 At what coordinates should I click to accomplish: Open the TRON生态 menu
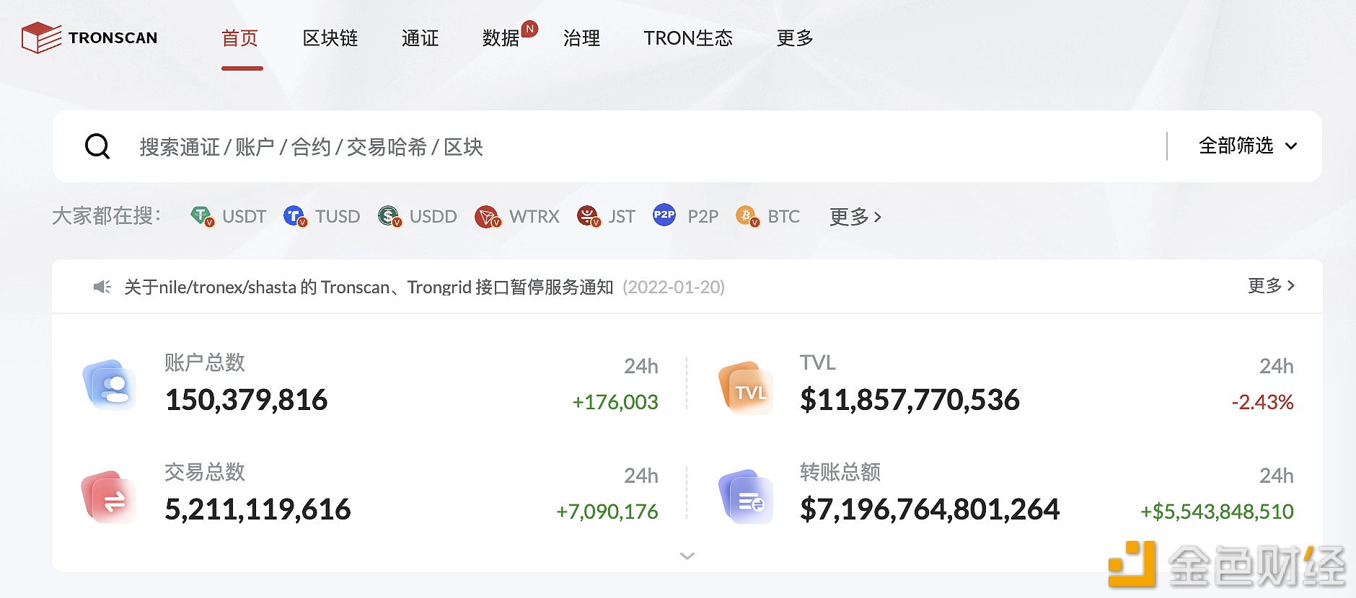point(687,38)
